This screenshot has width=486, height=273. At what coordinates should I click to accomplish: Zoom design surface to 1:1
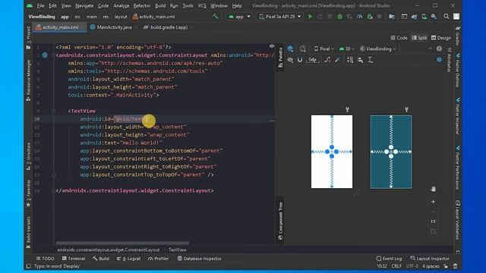434,221
